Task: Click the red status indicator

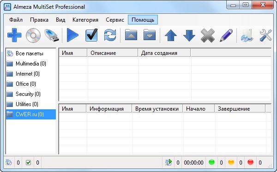Action: 250,162
